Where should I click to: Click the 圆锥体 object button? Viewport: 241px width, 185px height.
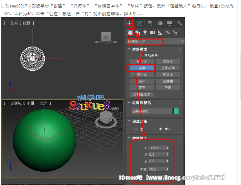(168, 61)
